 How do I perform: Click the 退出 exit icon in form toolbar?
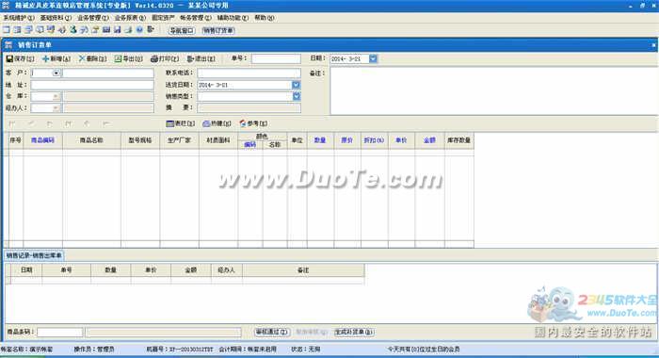click(x=190, y=59)
